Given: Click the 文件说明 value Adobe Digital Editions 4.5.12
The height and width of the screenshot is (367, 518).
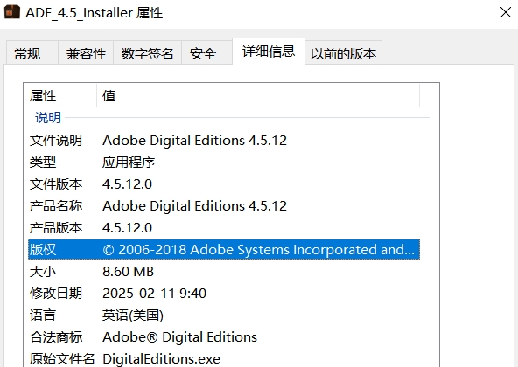Looking at the screenshot, I should coord(194,141).
